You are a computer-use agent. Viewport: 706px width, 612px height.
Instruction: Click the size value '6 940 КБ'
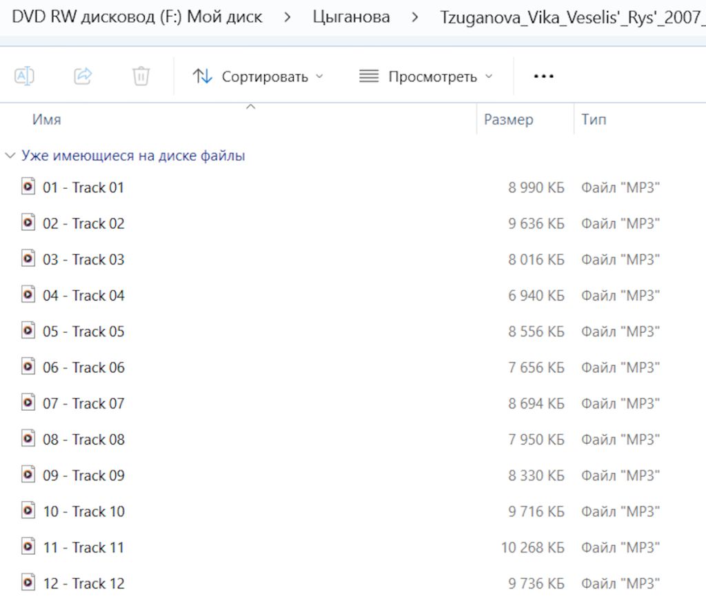(x=536, y=295)
